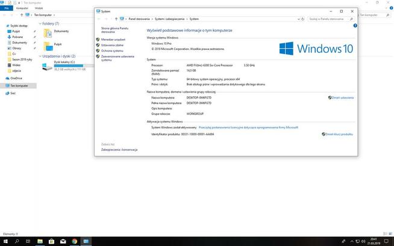
Task: Open Task View from the taskbar
Action: click(x=28, y=241)
